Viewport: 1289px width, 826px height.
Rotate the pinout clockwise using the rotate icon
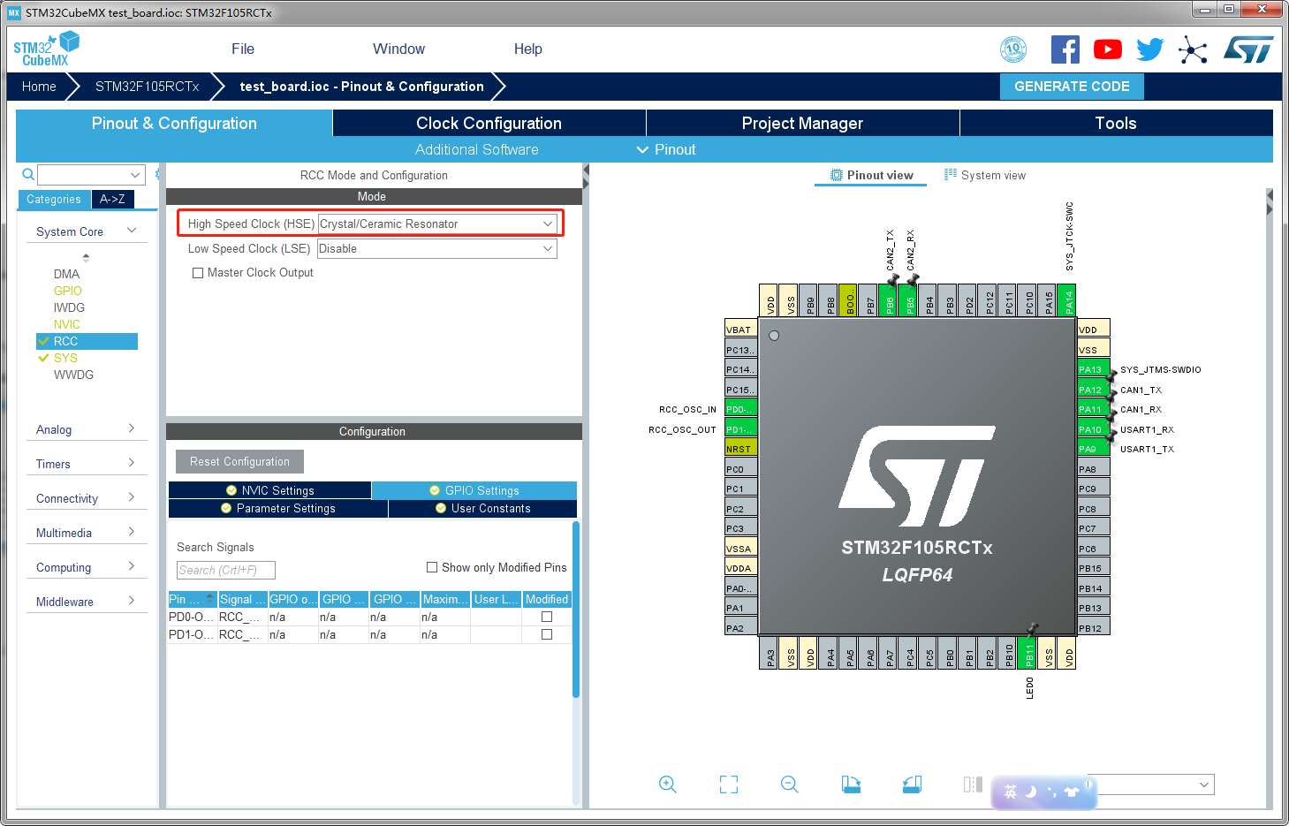(x=850, y=784)
